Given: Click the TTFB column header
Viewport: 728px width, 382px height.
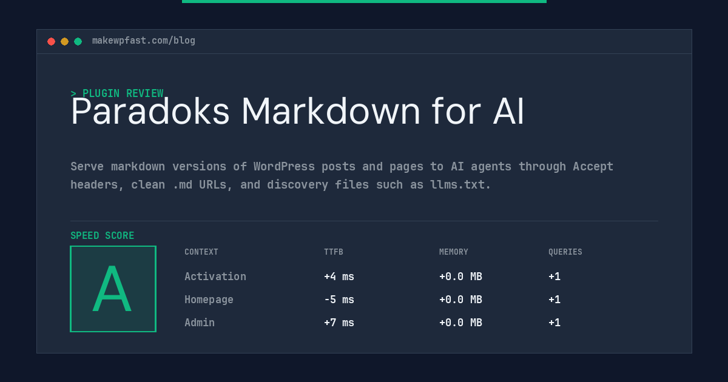Looking at the screenshot, I should (x=334, y=252).
